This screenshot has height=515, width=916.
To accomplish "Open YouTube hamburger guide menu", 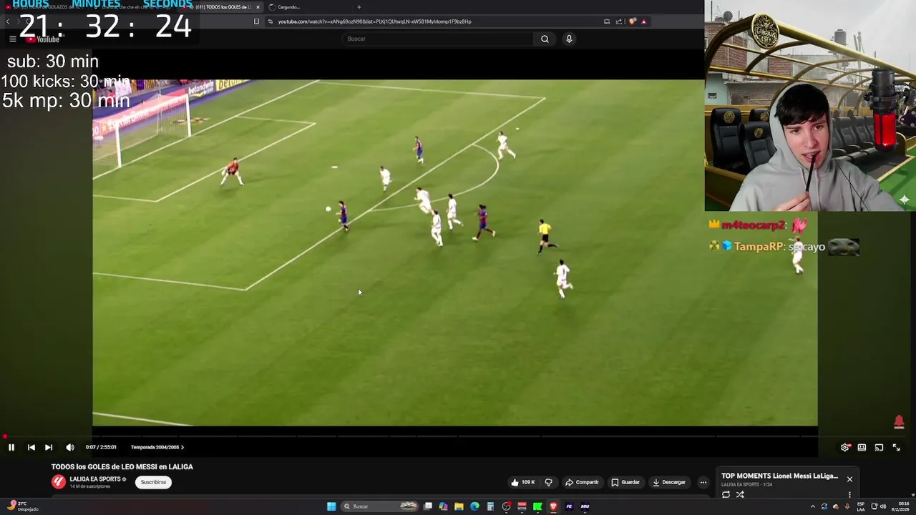I will click(x=12, y=39).
